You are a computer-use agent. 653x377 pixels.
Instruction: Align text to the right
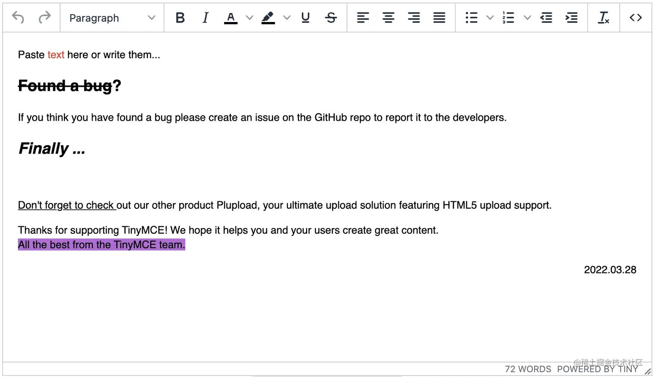click(414, 18)
